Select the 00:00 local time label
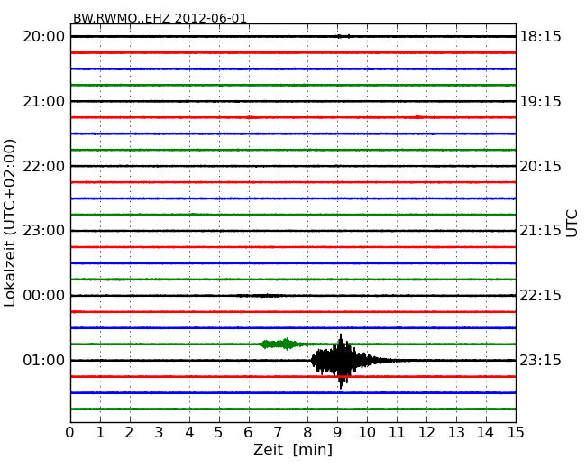 (x=44, y=296)
